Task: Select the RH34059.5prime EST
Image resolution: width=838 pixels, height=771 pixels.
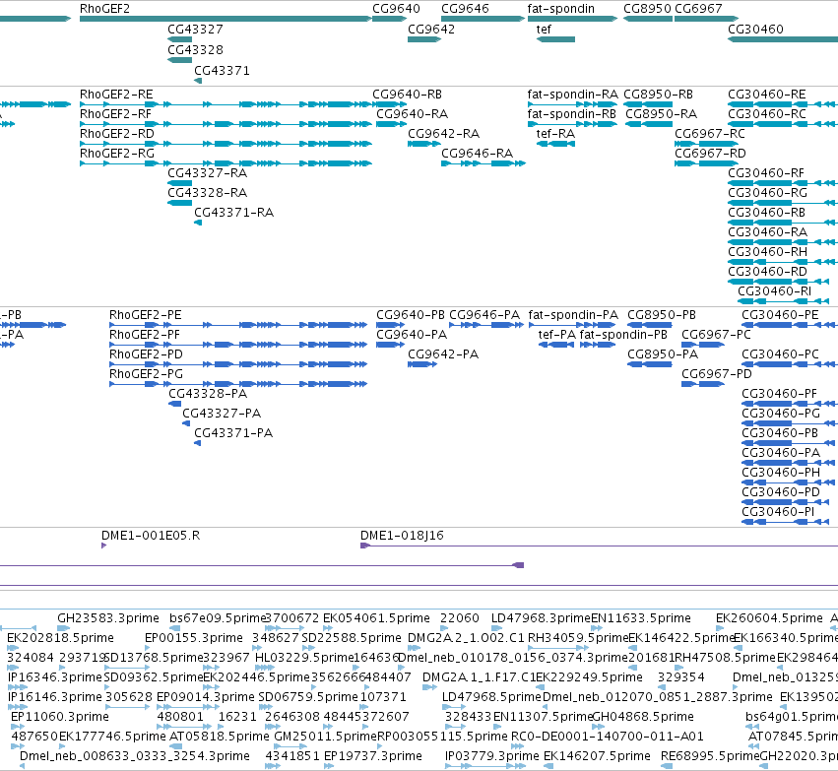Action: pyautogui.click(x=578, y=638)
